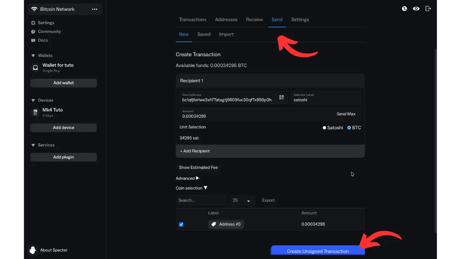Toggle hide sensitive info eye icon

point(416,9)
